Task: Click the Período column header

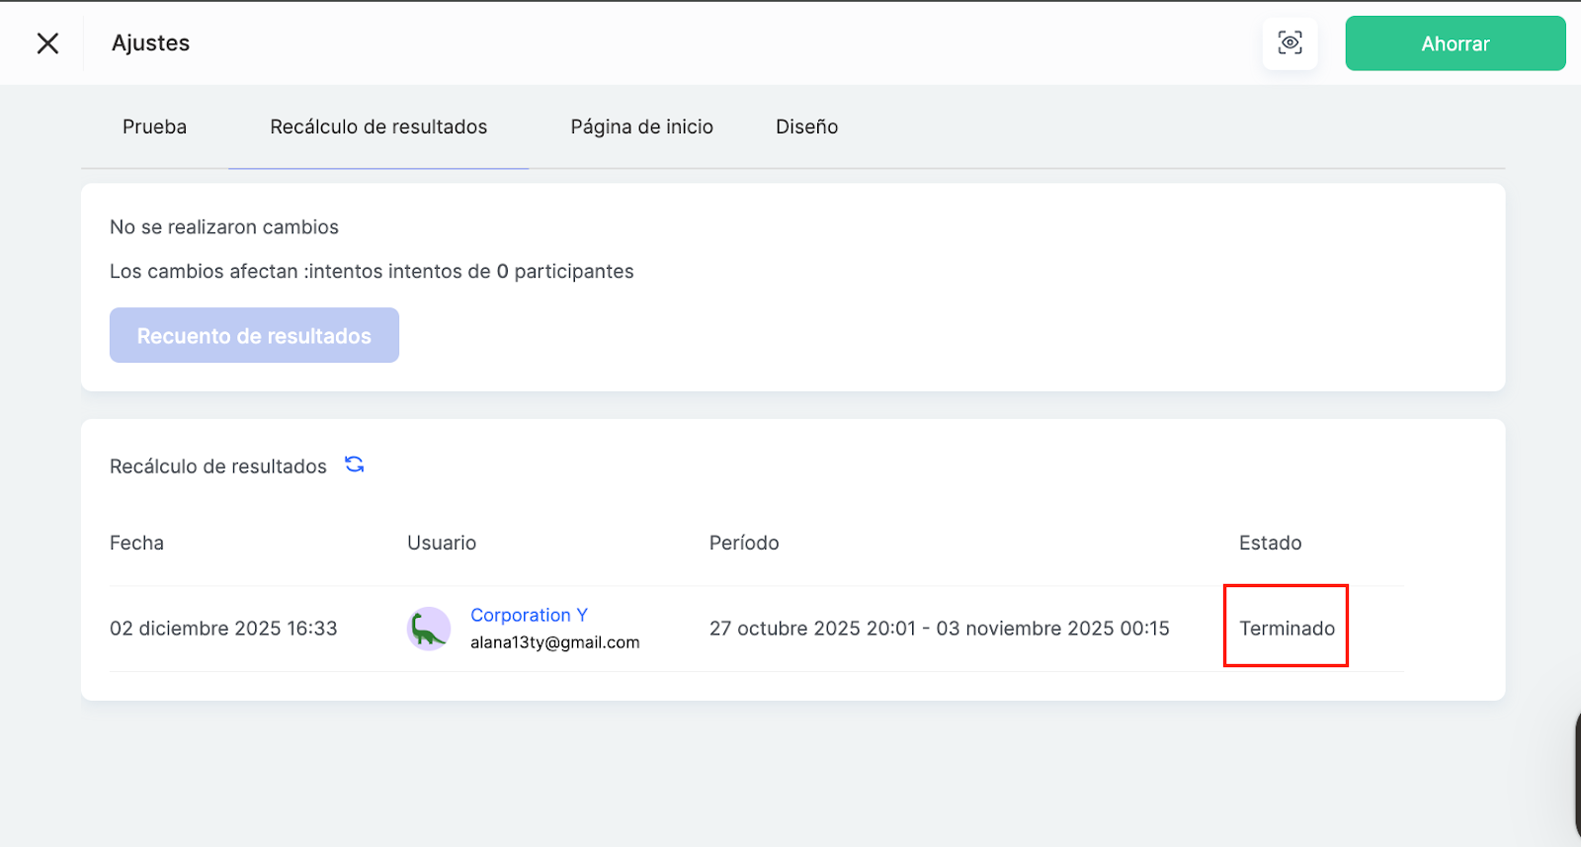Action: pos(744,543)
